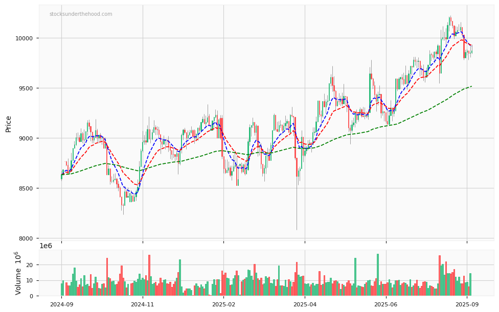
Task: Click the 8000 price axis label
Action: coord(26,238)
